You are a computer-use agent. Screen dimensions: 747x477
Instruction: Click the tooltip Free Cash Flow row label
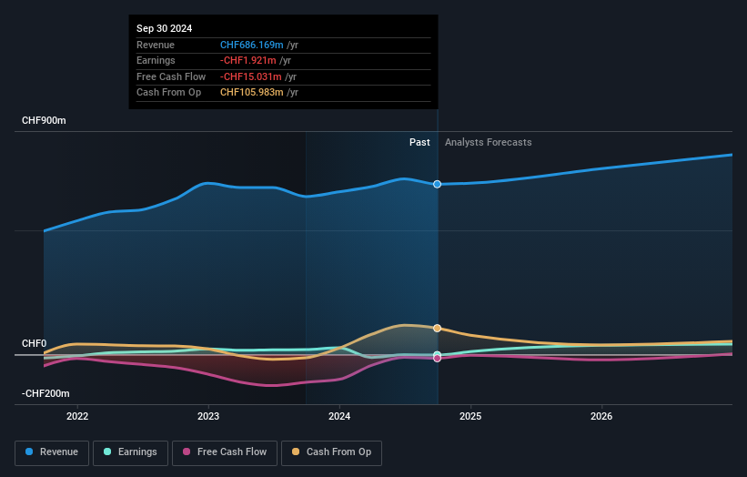click(x=171, y=76)
